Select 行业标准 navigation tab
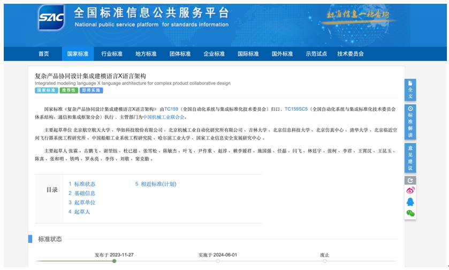Screen dimensions: 449x270 pyautogui.click(x=112, y=54)
